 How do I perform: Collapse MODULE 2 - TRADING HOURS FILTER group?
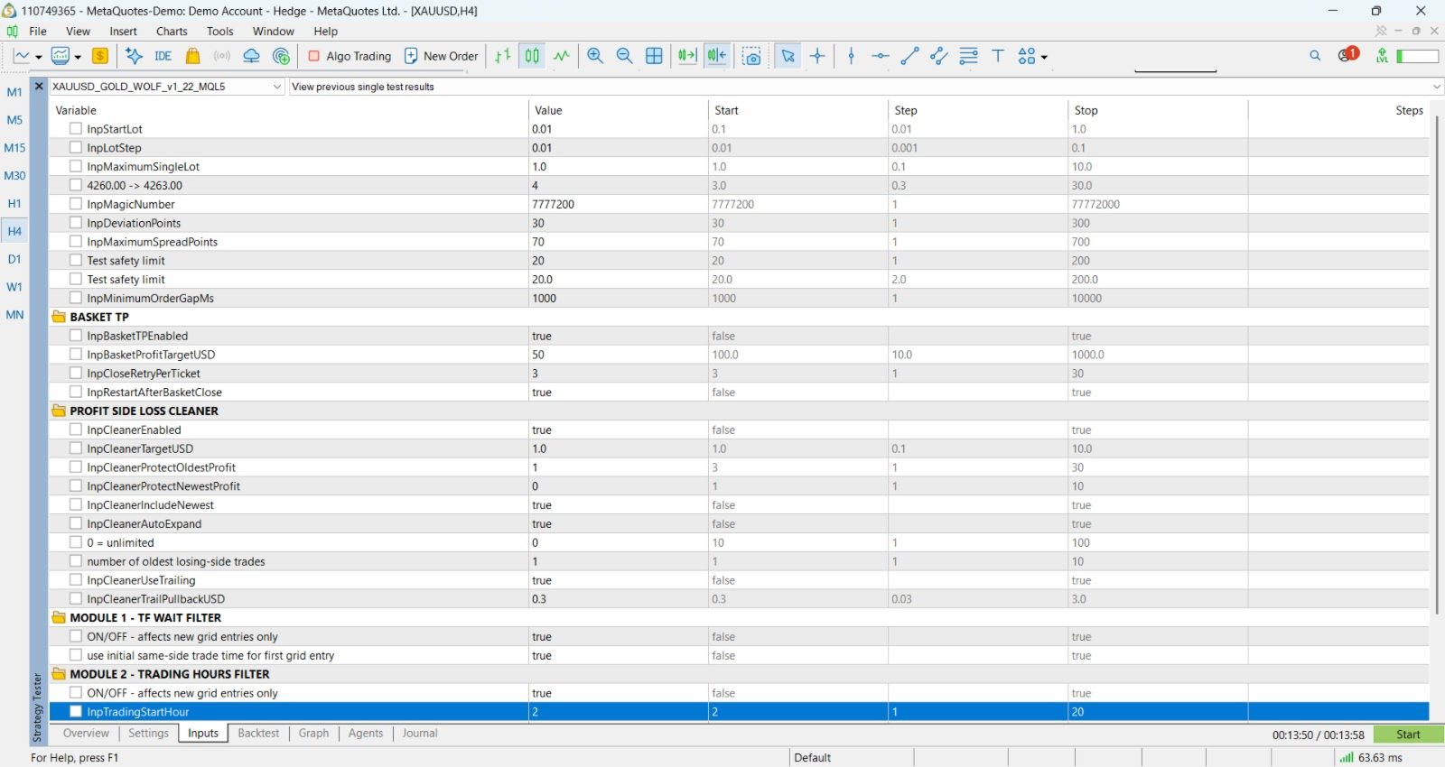coord(60,674)
